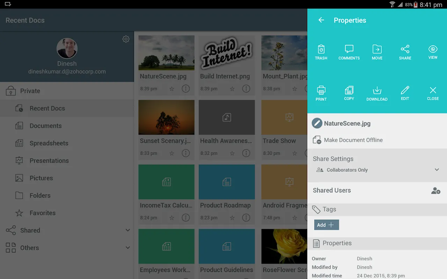Click the Trash icon in Properties panel
This screenshot has height=279, width=447.
321,52
